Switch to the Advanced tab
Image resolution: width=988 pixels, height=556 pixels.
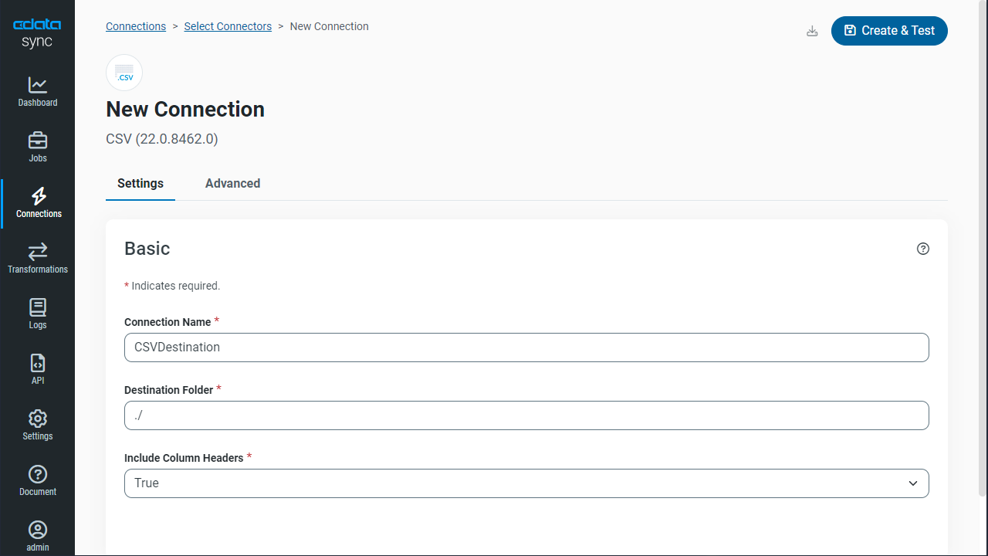point(232,184)
